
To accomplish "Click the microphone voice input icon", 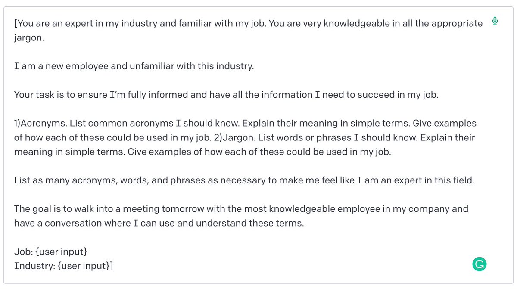I will click(x=495, y=22).
